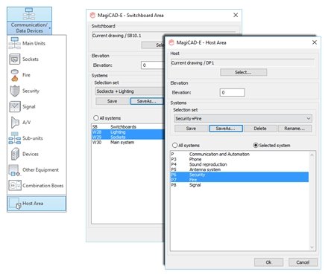Click the systems list scroll up arrow
The image size is (334, 275).
[x=312, y=155]
